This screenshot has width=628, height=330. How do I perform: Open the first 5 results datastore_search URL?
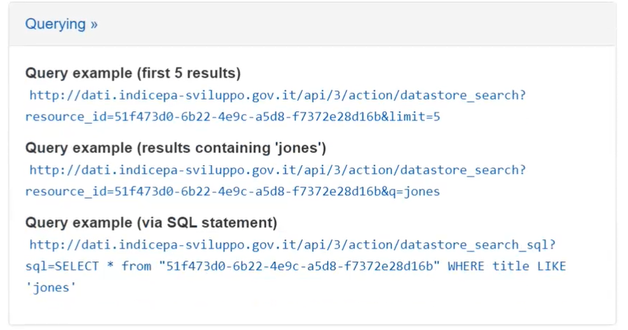tap(277, 95)
